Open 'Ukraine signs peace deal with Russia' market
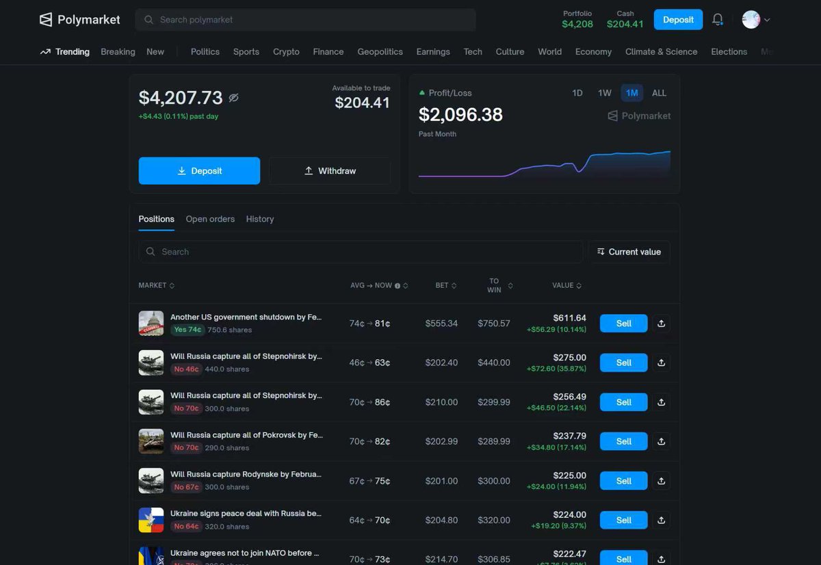The image size is (821, 565). 246,514
